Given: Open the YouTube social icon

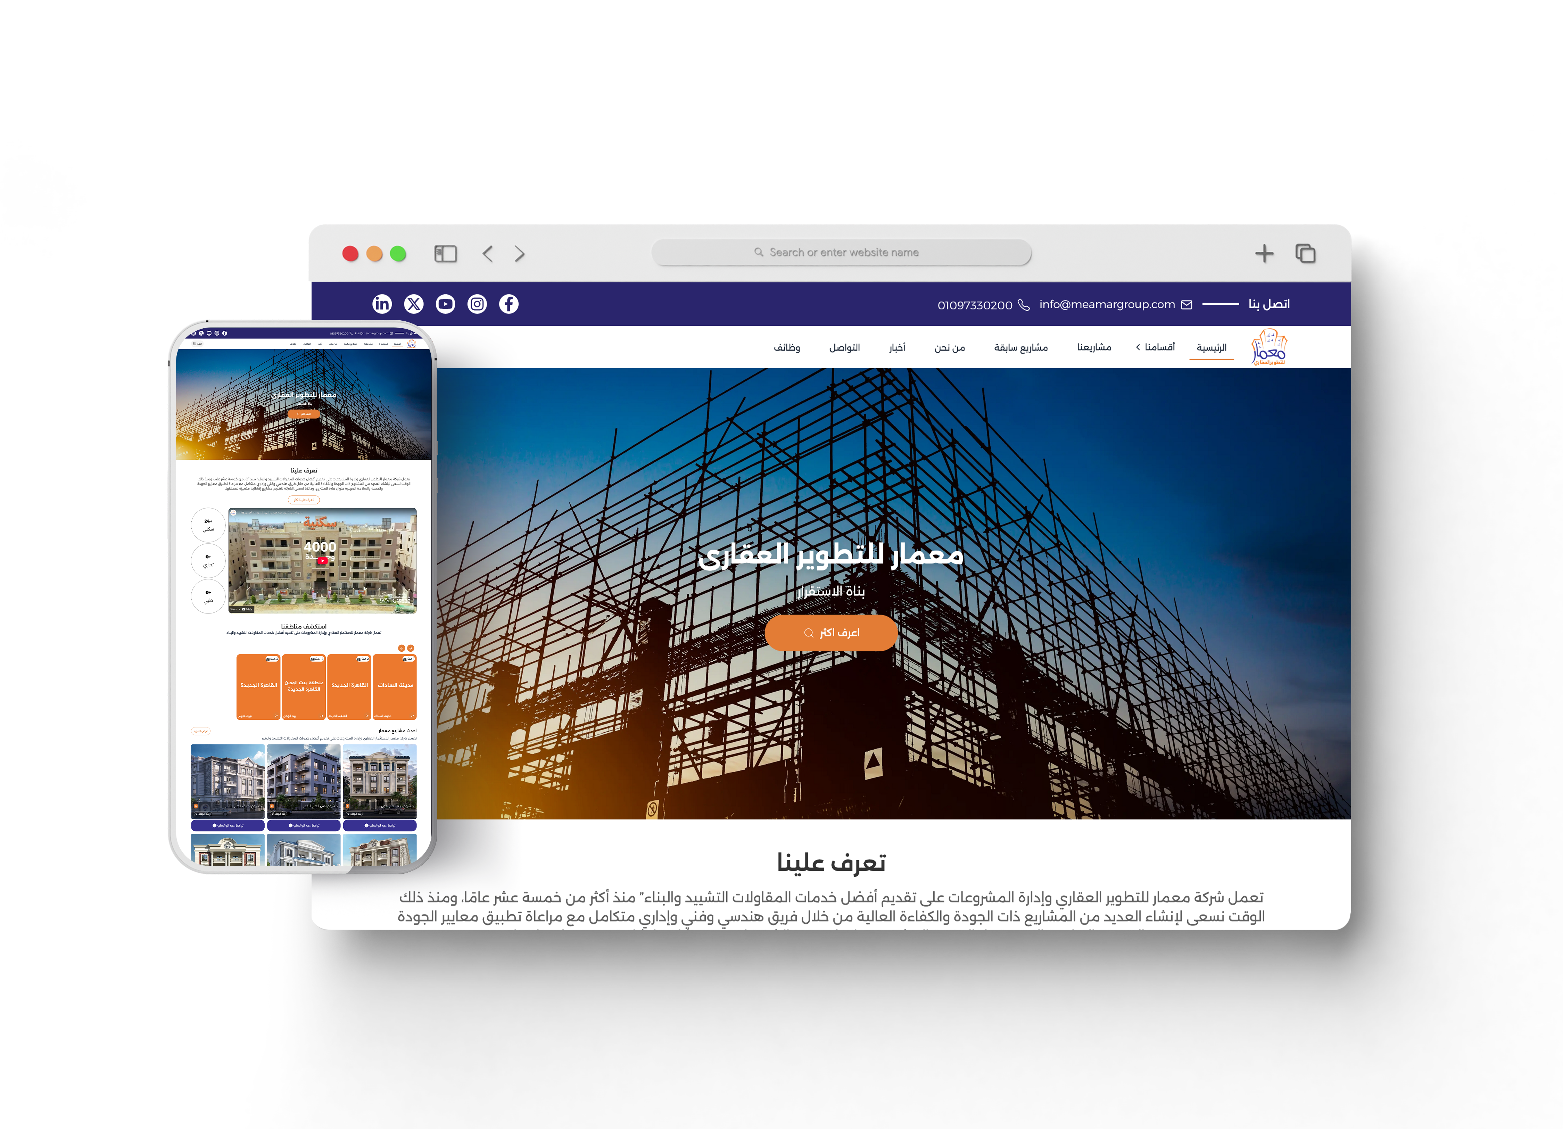Looking at the screenshot, I should (445, 304).
